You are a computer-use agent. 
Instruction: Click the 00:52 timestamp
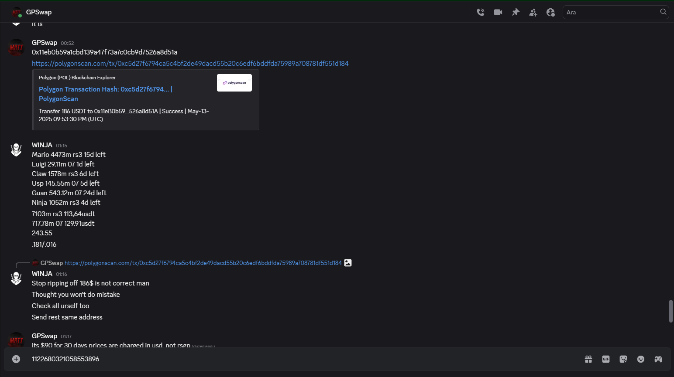coord(67,43)
